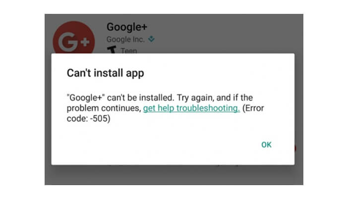Click the Can't install app dialog heading
The image size is (347, 198).
105,73
